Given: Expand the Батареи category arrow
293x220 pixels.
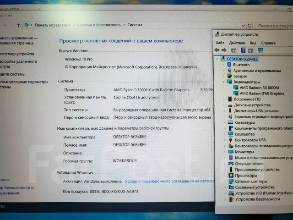Looking at the screenshot, I should pos(223,76).
